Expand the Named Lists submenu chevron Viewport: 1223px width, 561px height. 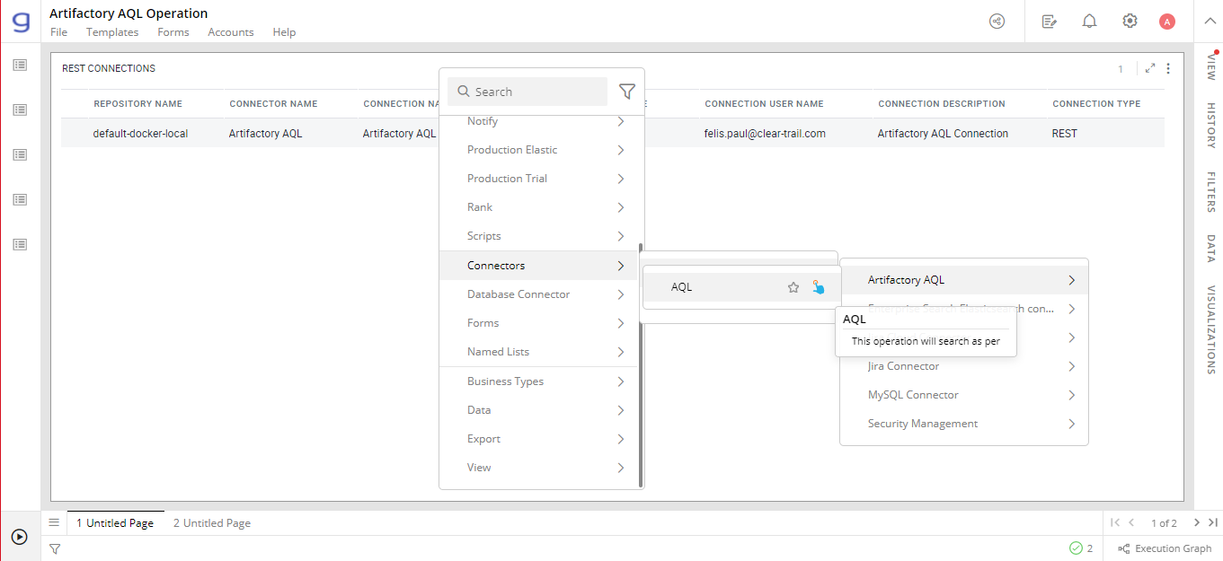[620, 352]
